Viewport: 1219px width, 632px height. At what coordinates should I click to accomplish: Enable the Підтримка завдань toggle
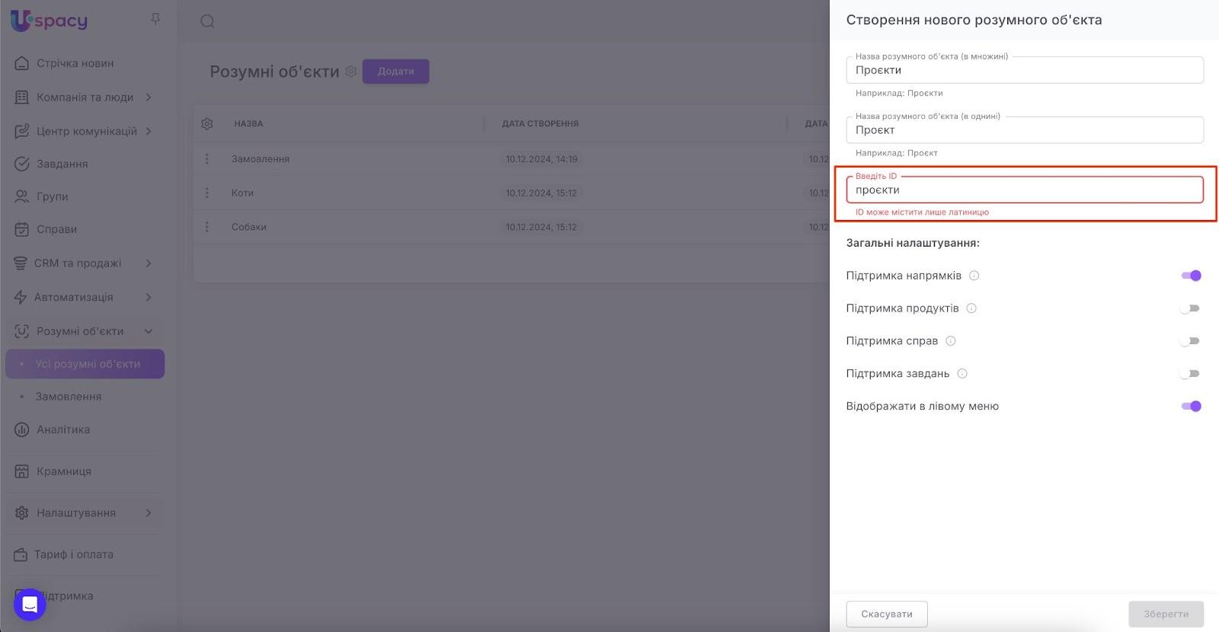tap(1190, 374)
